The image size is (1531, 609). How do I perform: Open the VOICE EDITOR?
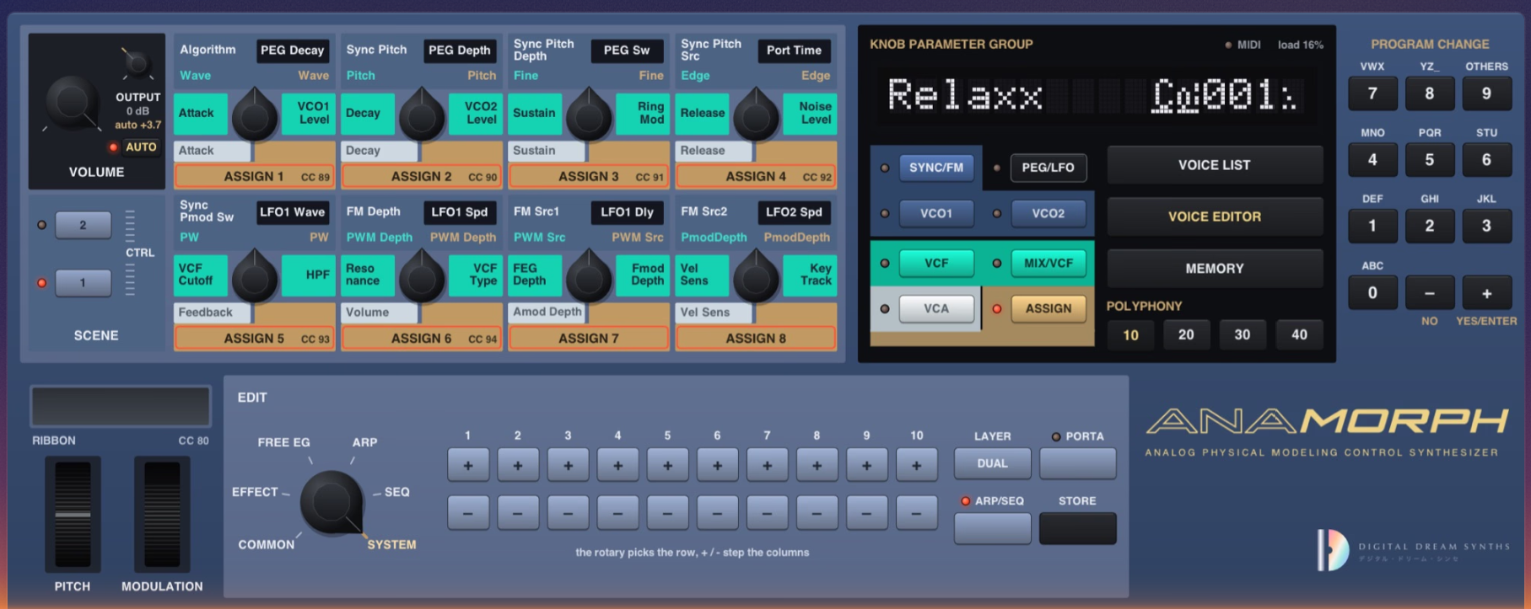(x=1215, y=216)
